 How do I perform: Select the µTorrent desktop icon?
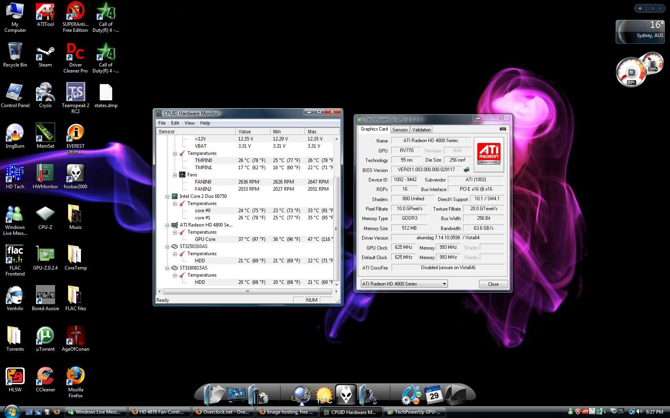(x=45, y=339)
